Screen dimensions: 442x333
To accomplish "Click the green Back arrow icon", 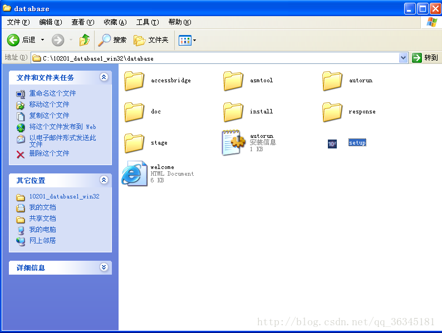I will pyautogui.click(x=13, y=40).
